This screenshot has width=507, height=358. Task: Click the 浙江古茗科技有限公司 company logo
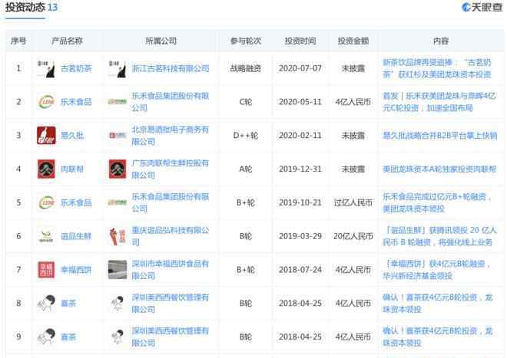point(118,68)
